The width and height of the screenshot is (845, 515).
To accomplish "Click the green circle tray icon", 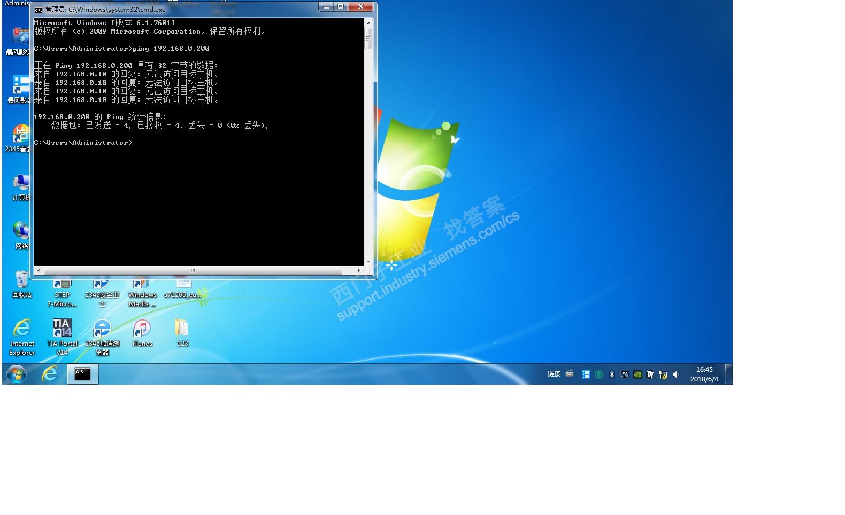I will 599,374.
